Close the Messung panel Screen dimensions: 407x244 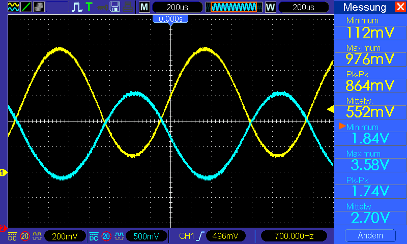tap(400, 7)
